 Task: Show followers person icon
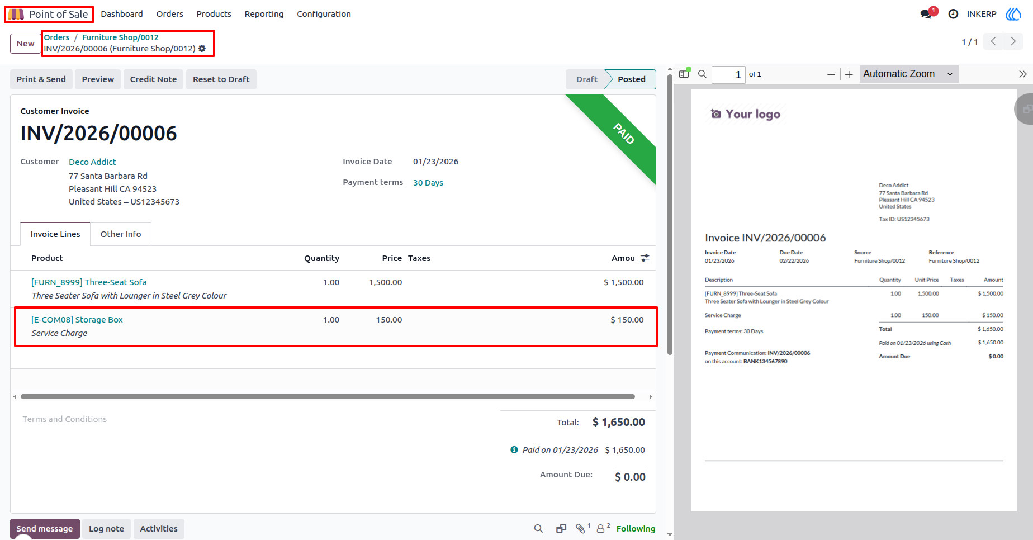pos(600,529)
